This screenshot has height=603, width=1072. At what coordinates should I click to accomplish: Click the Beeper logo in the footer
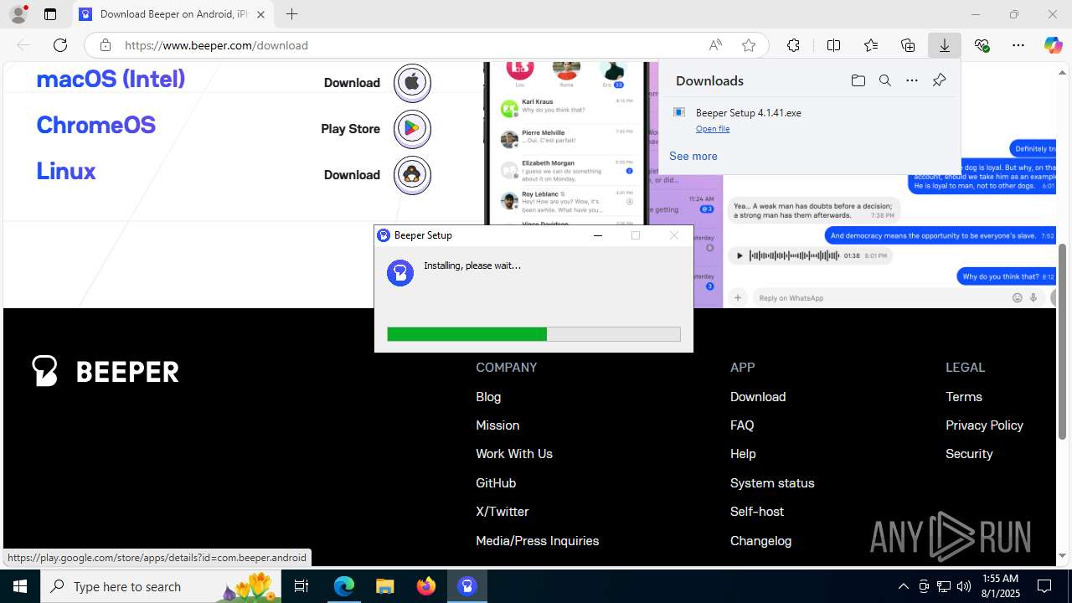click(106, 371)
